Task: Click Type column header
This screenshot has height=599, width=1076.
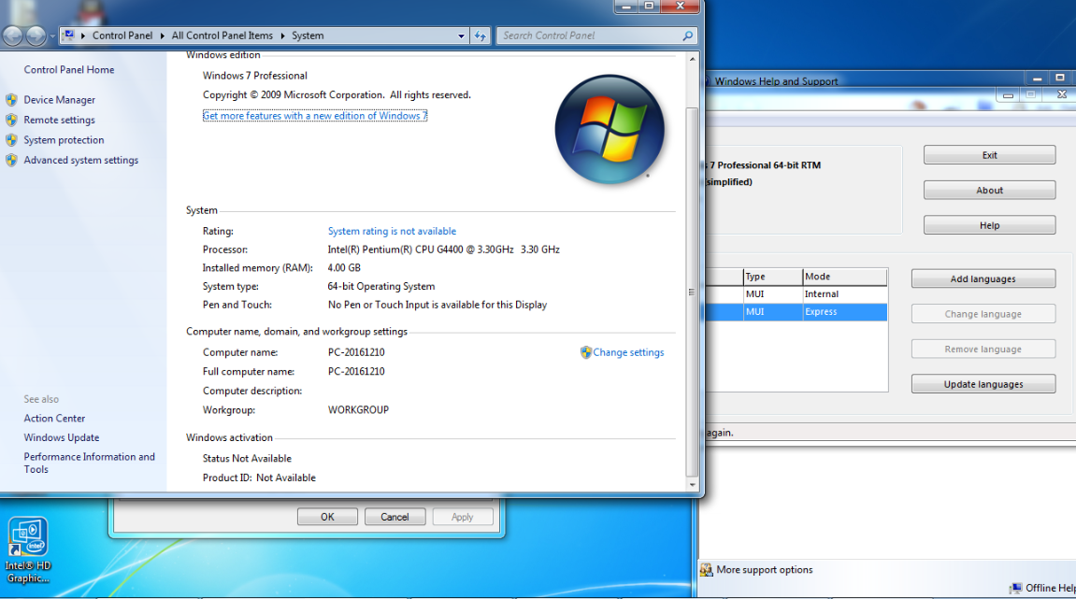Action: point(773,277)
